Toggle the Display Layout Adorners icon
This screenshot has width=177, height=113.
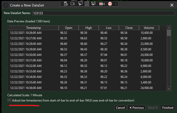pos(87,4)
